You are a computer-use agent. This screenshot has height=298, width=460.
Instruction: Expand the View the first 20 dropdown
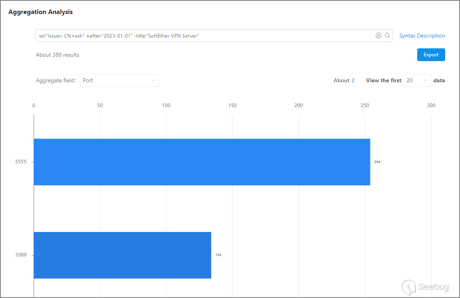[x=417, y=80]
